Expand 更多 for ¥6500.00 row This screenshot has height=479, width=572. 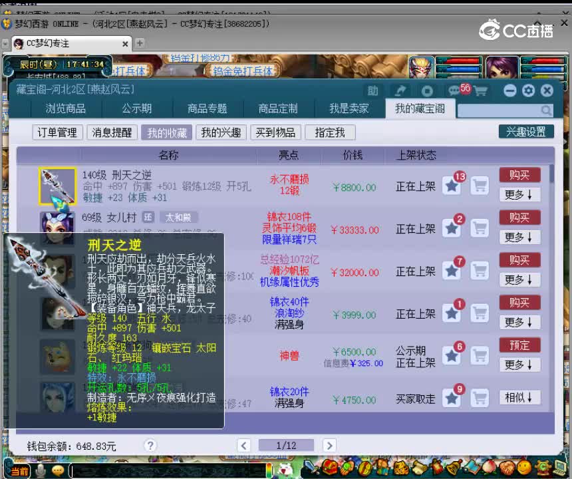[x=520, y=365]
